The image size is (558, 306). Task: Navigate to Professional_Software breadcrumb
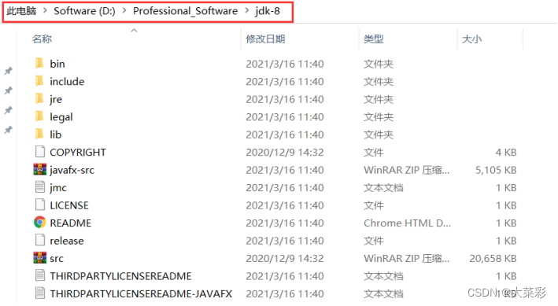[186, 11]
